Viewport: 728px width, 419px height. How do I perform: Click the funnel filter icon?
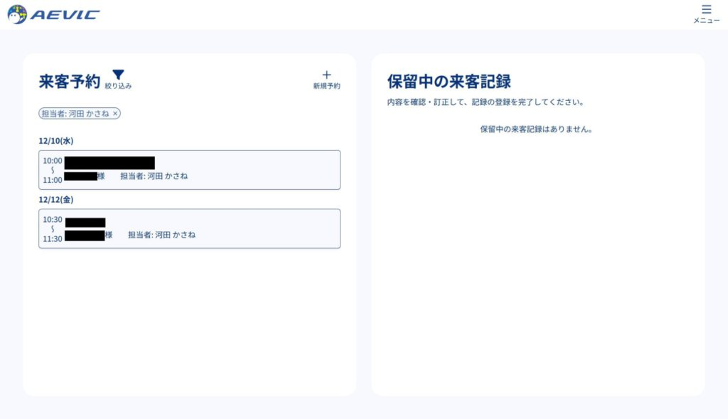[118, 75]
